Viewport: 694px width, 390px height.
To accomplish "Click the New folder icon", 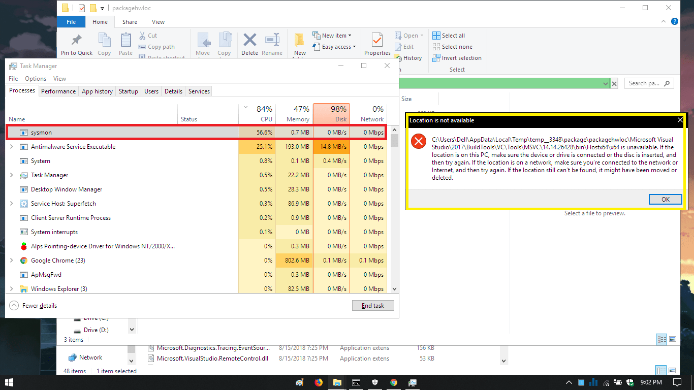I will coord(299,44).
